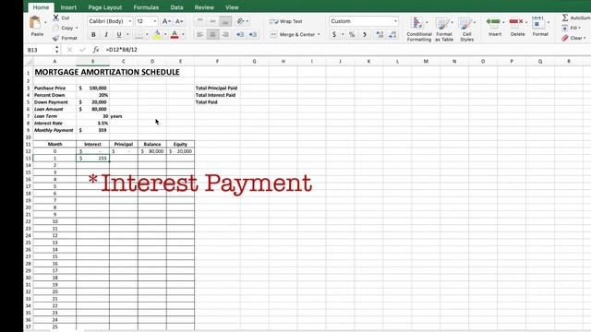The width and height of the screenshot is (591, 332).
Task: Click the Copy icon
Action: tap(56, 28)
